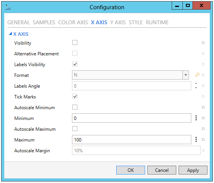The image size is (214, 183).
Task: Switch to the COLOR AXIS tab
Action: point(73,22)
